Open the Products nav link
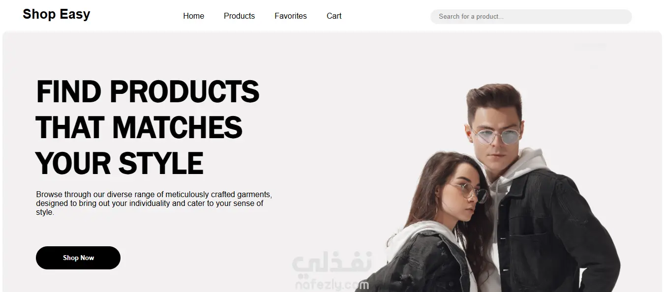The height and width of the screenshot is (292, 664). click(239, 16)
